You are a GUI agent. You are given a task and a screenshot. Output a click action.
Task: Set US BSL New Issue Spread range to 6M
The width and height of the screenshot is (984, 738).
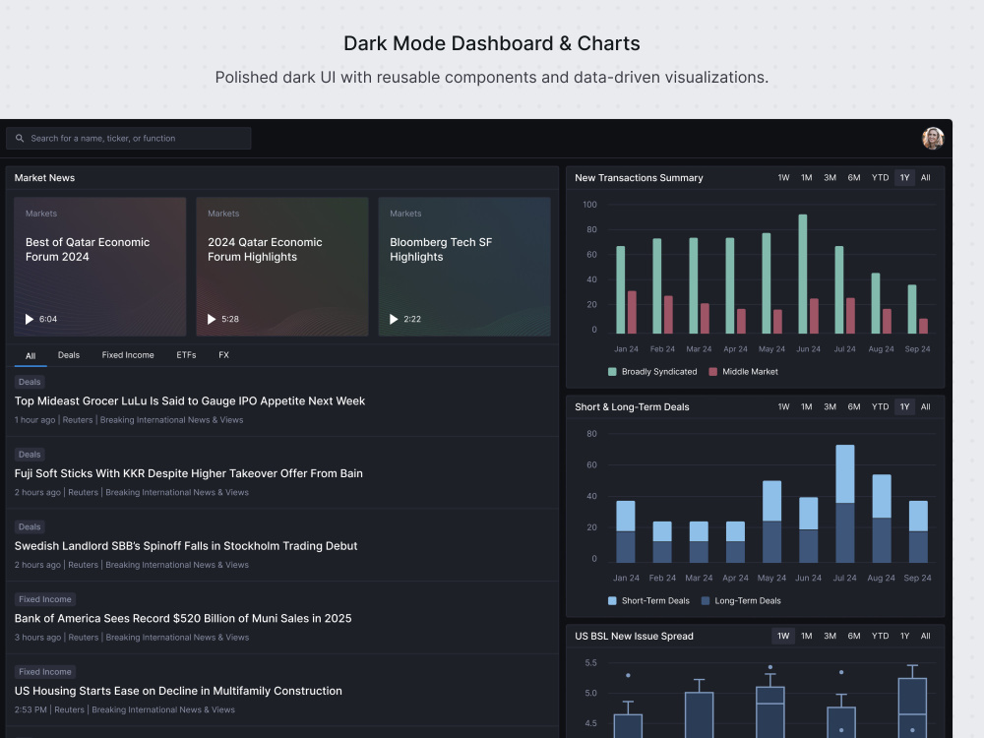pyautogui.click(x=854, y=636)
